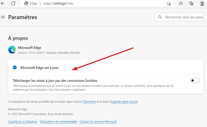Click the blue checkmark update status icon
Image resolution: width=207 pixels, height=127 pixels.
[15, 67]
